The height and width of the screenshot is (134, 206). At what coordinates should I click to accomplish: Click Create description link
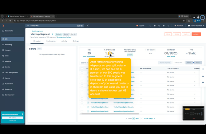tap(64, 37)
